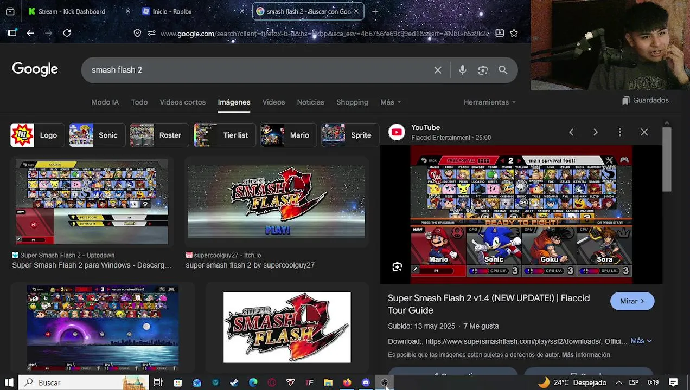Screen dimensions: 690x390
Task: Expand the Más dropdown in the search tabs
Action: coord(391,102)
